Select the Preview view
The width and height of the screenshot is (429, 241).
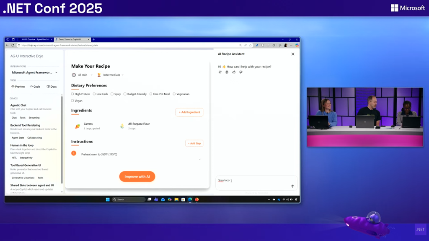(x=18, y=86)
